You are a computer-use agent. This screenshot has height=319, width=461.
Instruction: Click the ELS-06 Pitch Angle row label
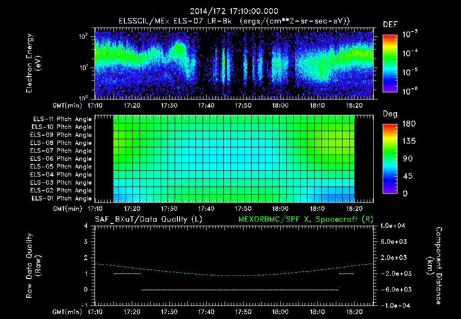[61, 159]
